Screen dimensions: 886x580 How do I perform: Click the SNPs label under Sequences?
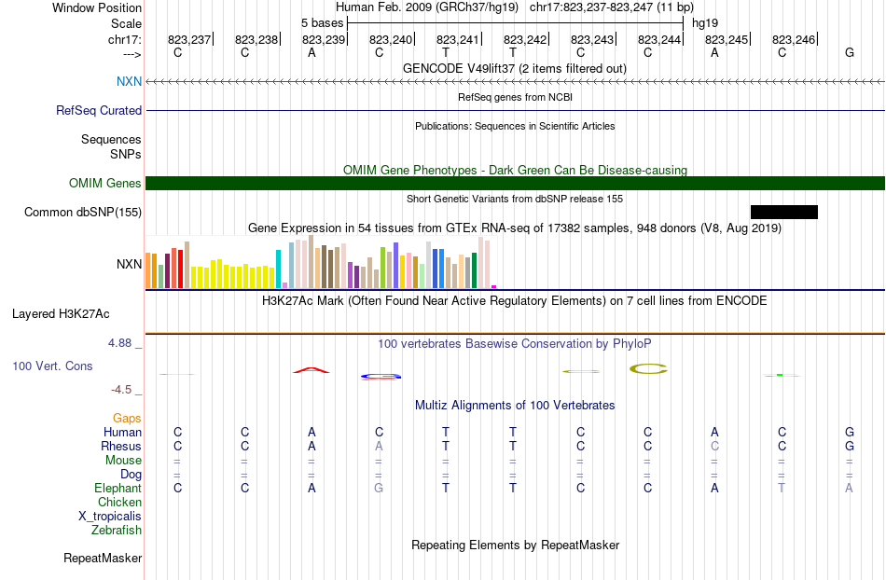(126, 154)
